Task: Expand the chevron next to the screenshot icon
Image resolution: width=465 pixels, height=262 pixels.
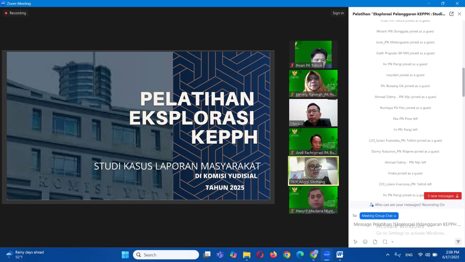Action: pyautogui.click(x=392, y=242)
